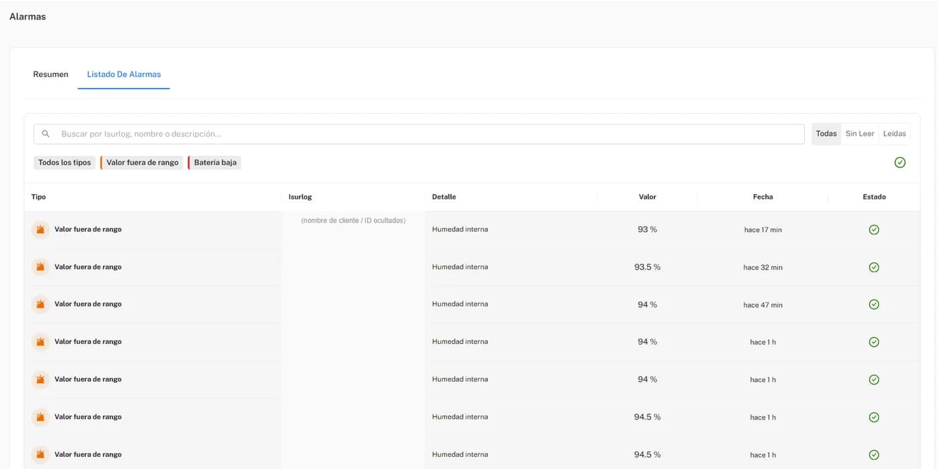Click the green status check in the hace 47 min row
938x469 pixels.
874,304
